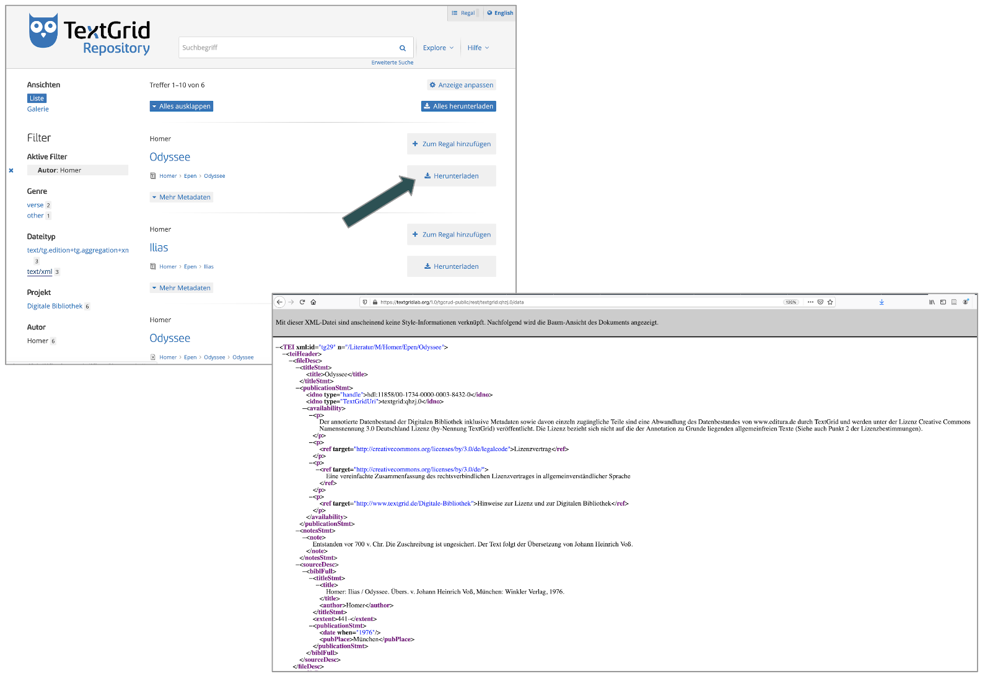The width and height of the screenshot is (985, 679).
Task: Click Erweiterte Suche link
Action: 392,63
